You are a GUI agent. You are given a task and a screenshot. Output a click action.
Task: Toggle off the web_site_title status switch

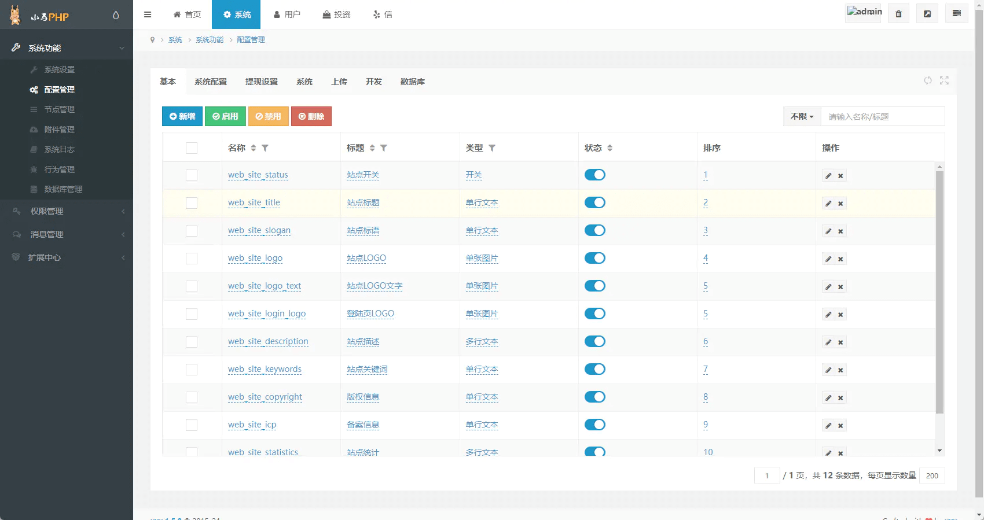[x=594, y=202]
